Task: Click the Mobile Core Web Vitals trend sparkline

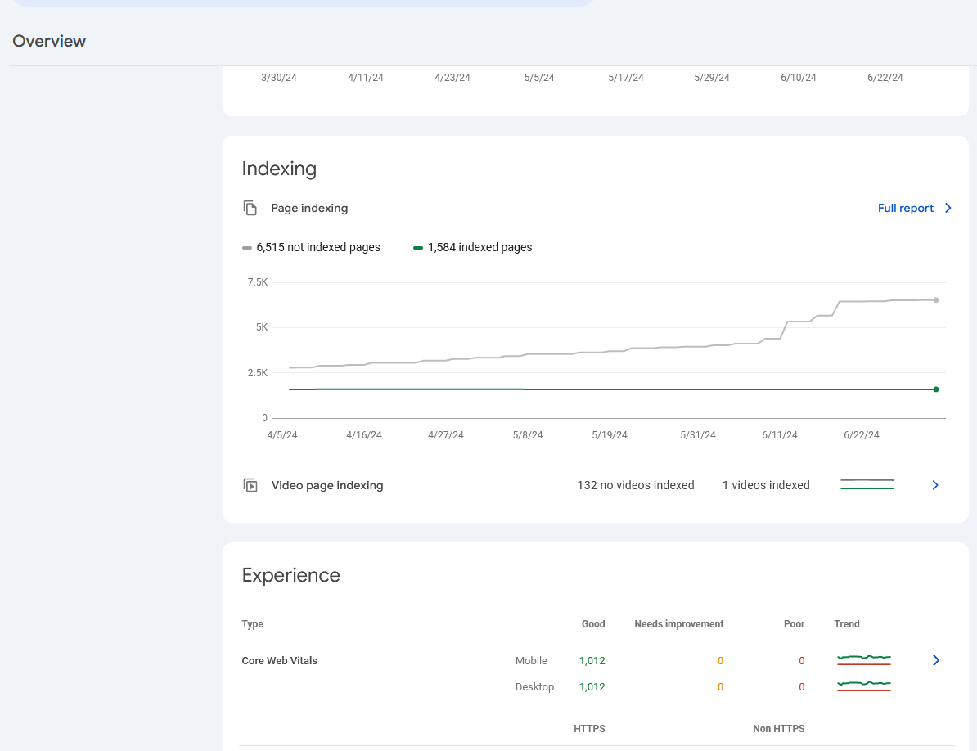Action: 863,660
